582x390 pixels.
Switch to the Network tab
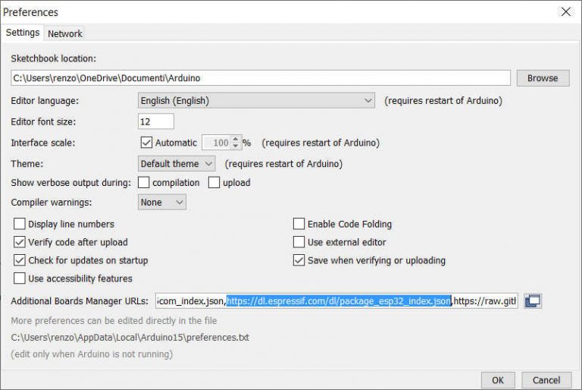(65, 33)
